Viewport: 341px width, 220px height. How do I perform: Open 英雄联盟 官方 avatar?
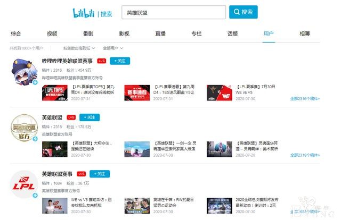[x=24, y=128]
